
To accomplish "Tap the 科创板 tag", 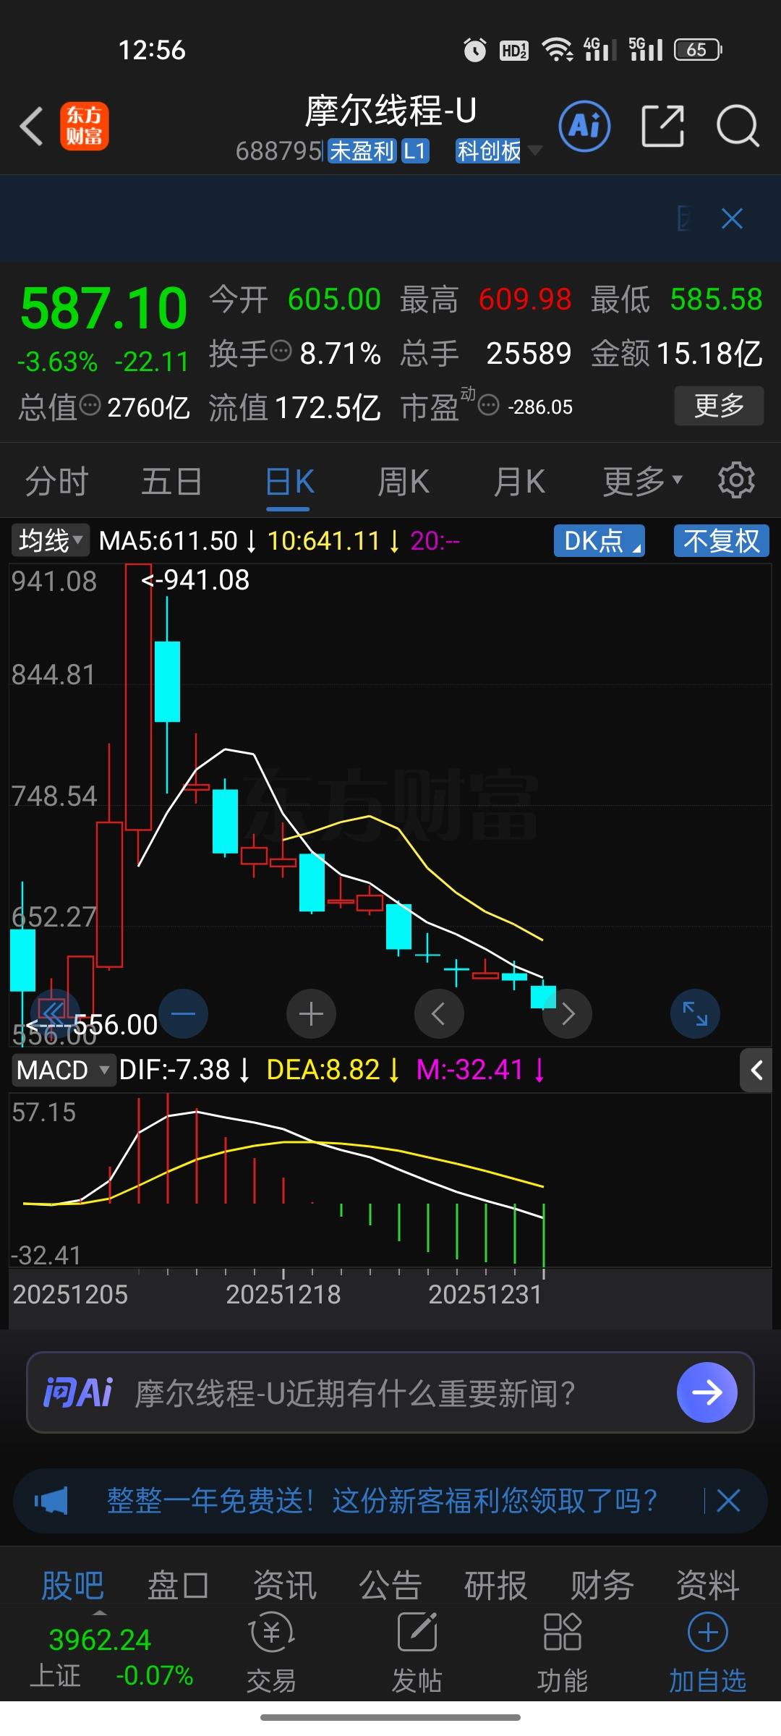I will pyautogui.click(x=489, y=151).
